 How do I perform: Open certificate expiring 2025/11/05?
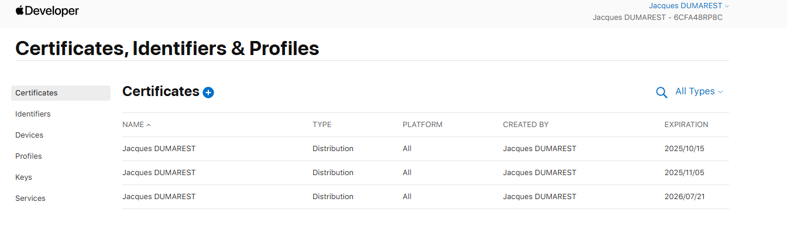coord(159,173)
